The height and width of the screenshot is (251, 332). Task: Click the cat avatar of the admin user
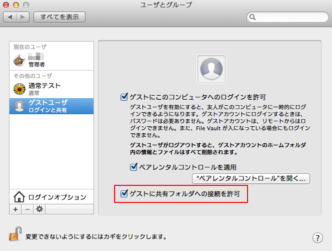pyautogui.click(x=19, y=60)
